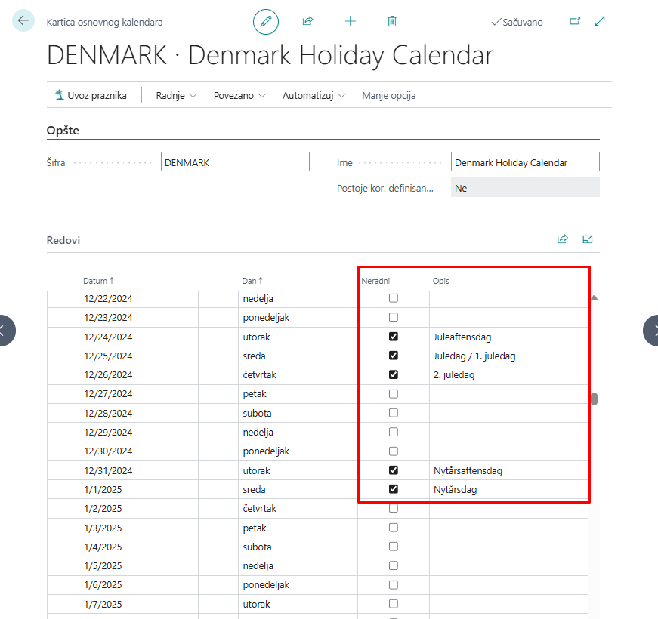This screenshot has width=658, height=619.
Task: Sort by the Datum column header
Action: coord(97,281)
